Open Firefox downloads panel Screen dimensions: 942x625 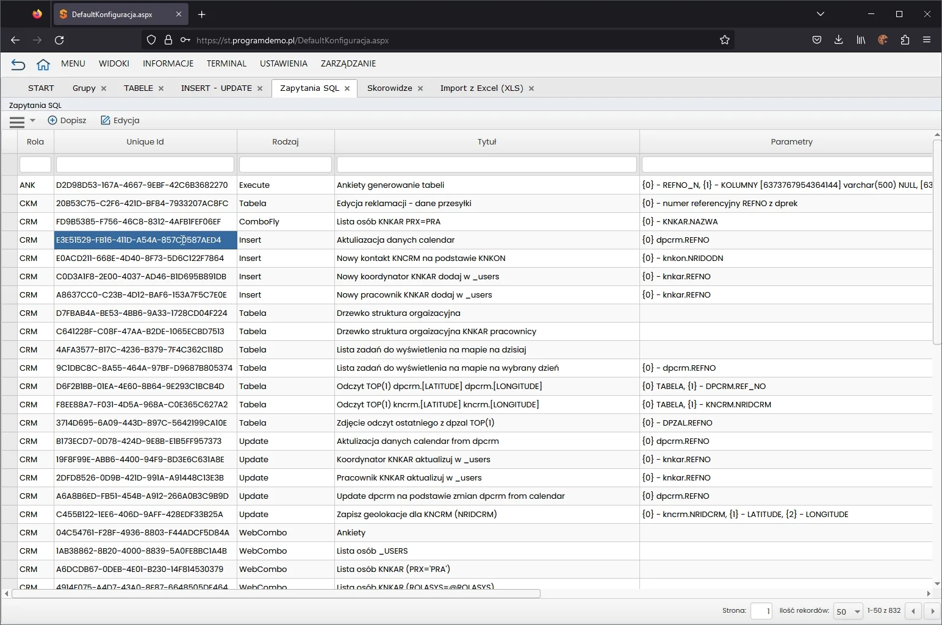pos(838,40)
